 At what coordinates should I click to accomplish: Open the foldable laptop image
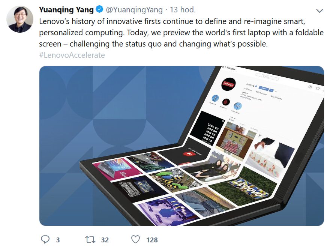click(181, 146)
